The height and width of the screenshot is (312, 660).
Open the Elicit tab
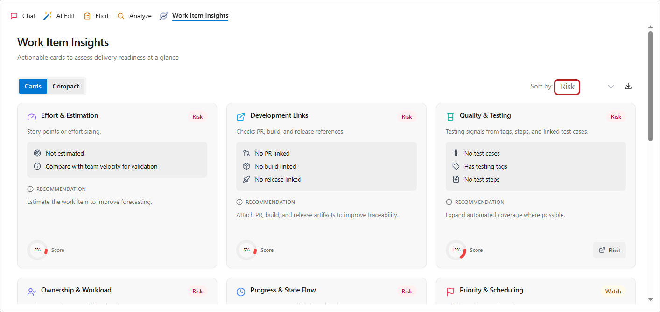pos(96,16)
